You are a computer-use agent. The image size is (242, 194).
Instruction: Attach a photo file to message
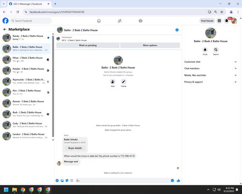[62, 180]
